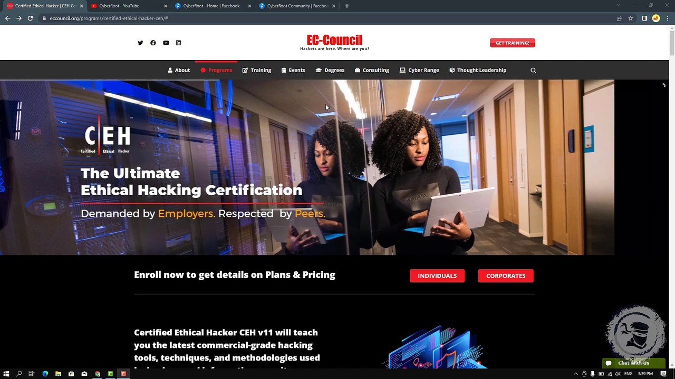This screenshot has width=675, height=379.
Task: Open the Thought Leadership menu
Action: pos(478,70)
